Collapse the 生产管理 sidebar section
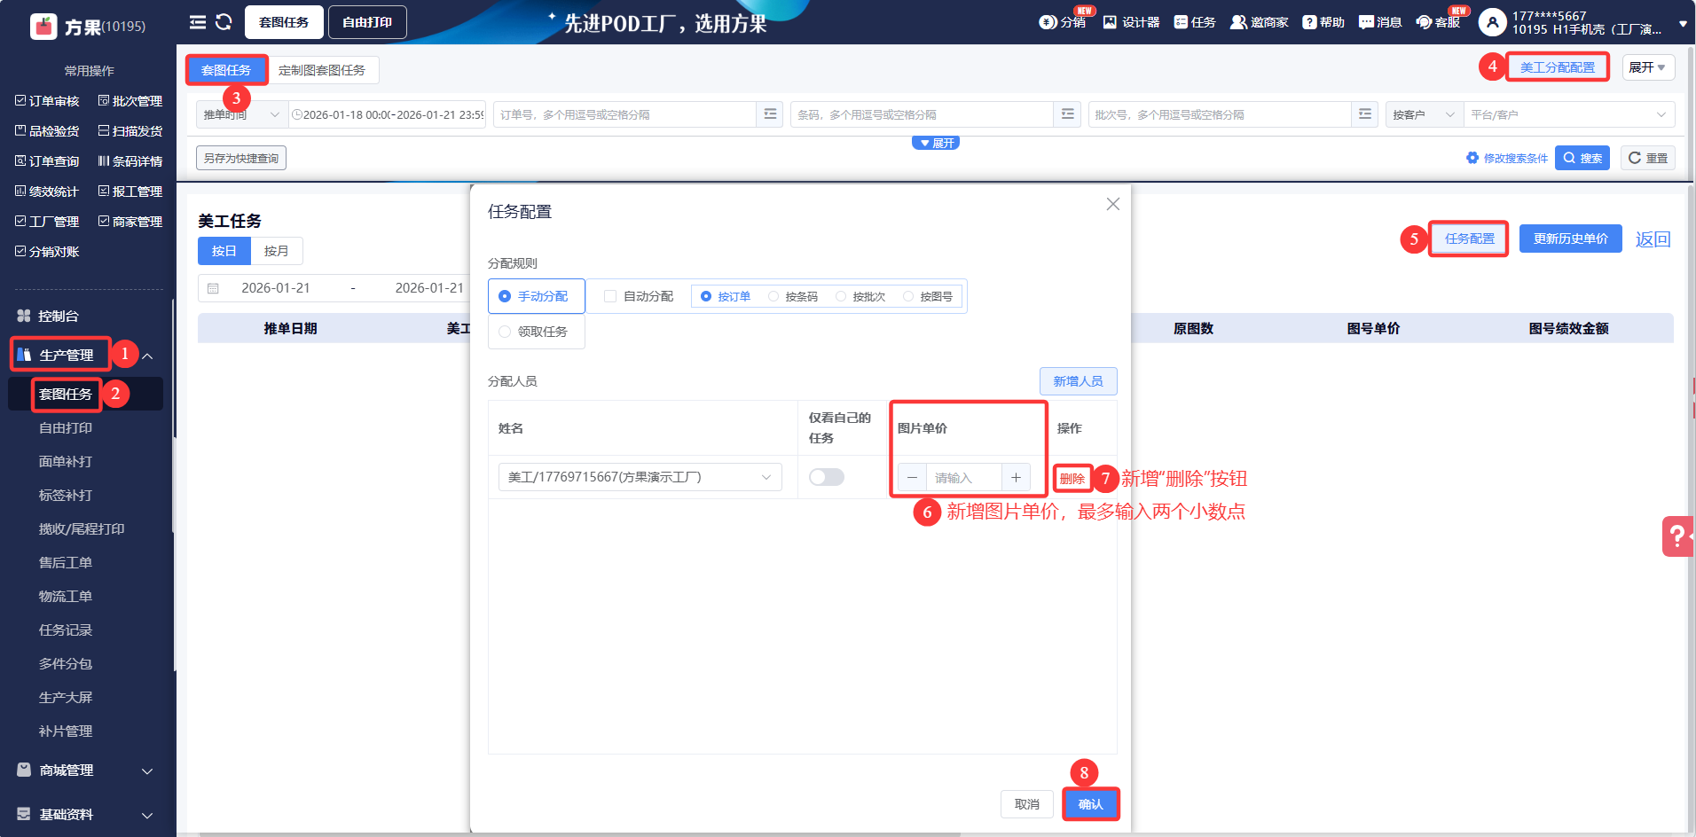The height and width of the screenshot is (837, 1696). pyautogui.click(x=147, y=356)
